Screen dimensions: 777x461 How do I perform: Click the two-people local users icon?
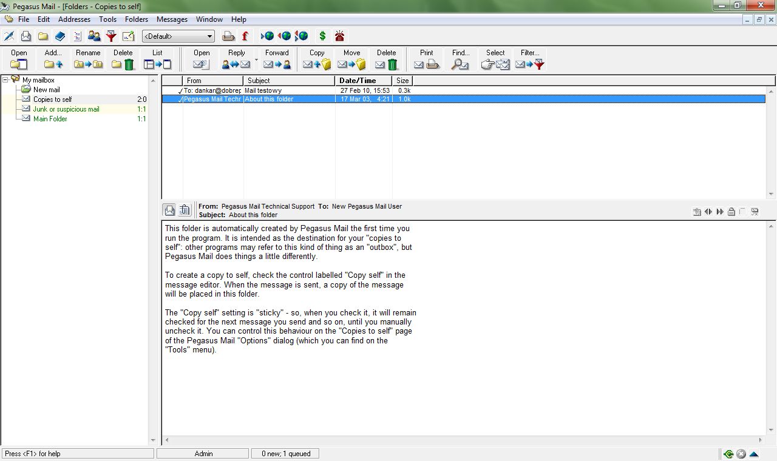pos(94,36)
